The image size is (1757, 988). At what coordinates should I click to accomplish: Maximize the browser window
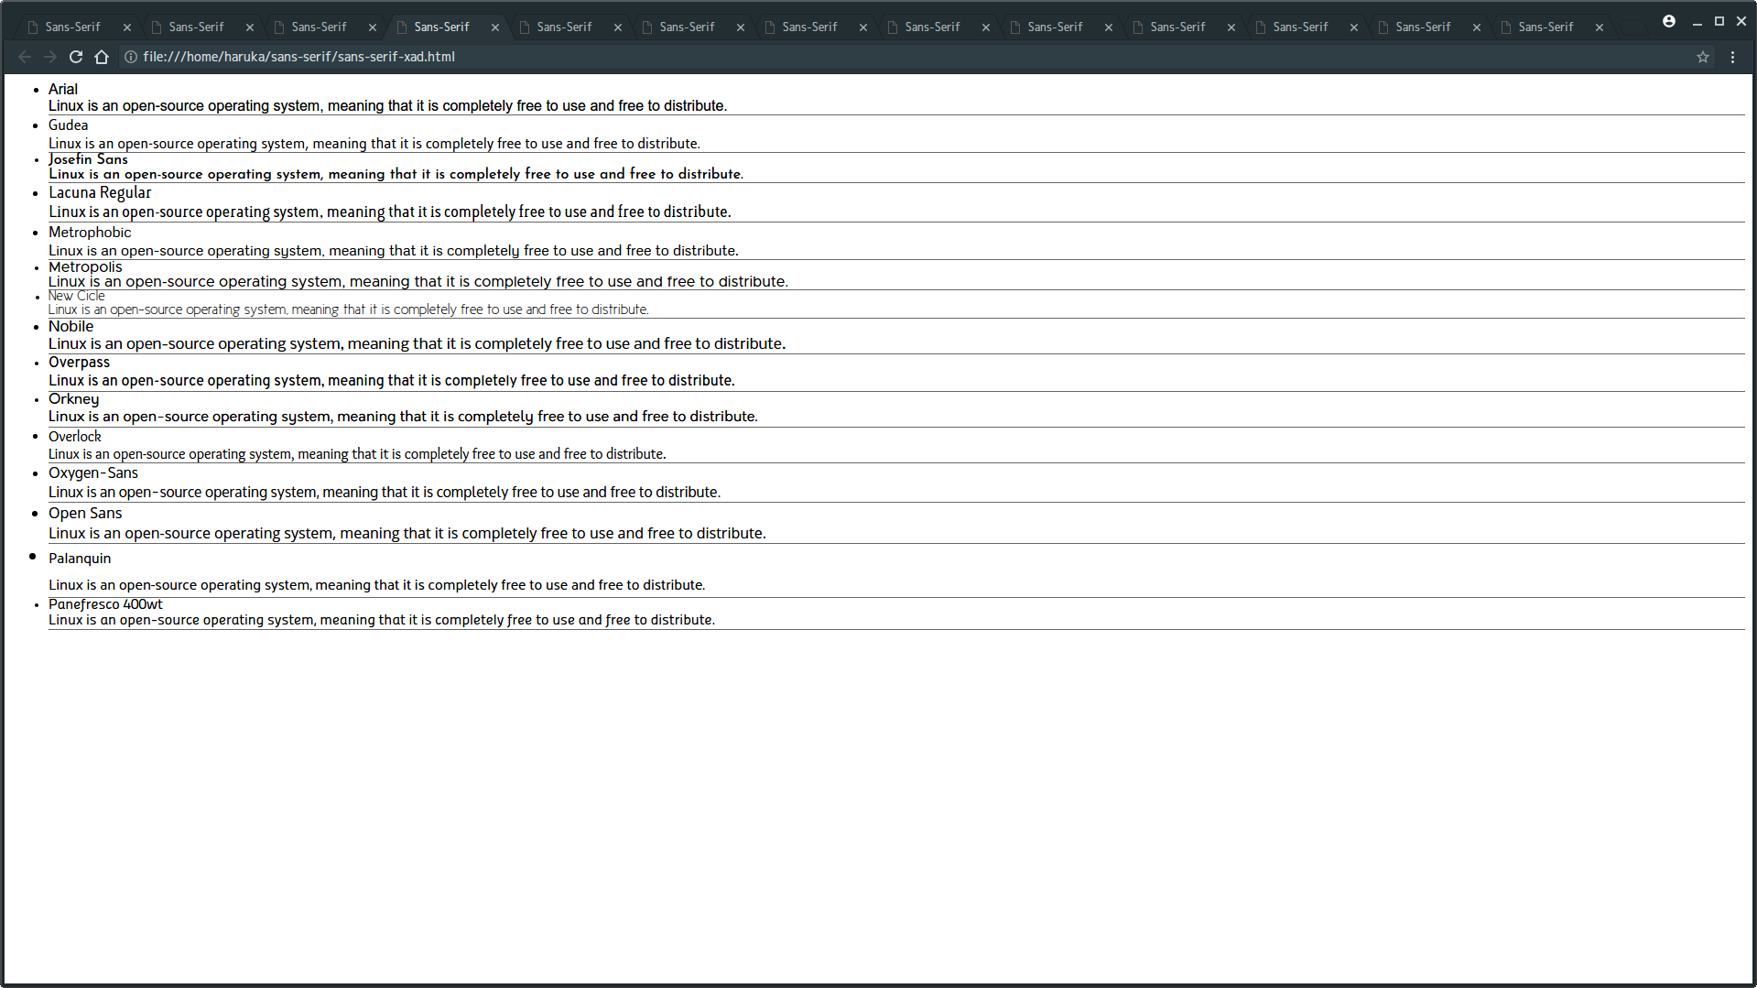tap(1719, 21)
